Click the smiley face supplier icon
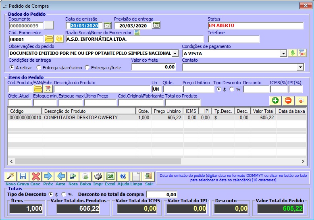Image resolution: width=314 pixels, height=220 pixels. click(59, 39)
